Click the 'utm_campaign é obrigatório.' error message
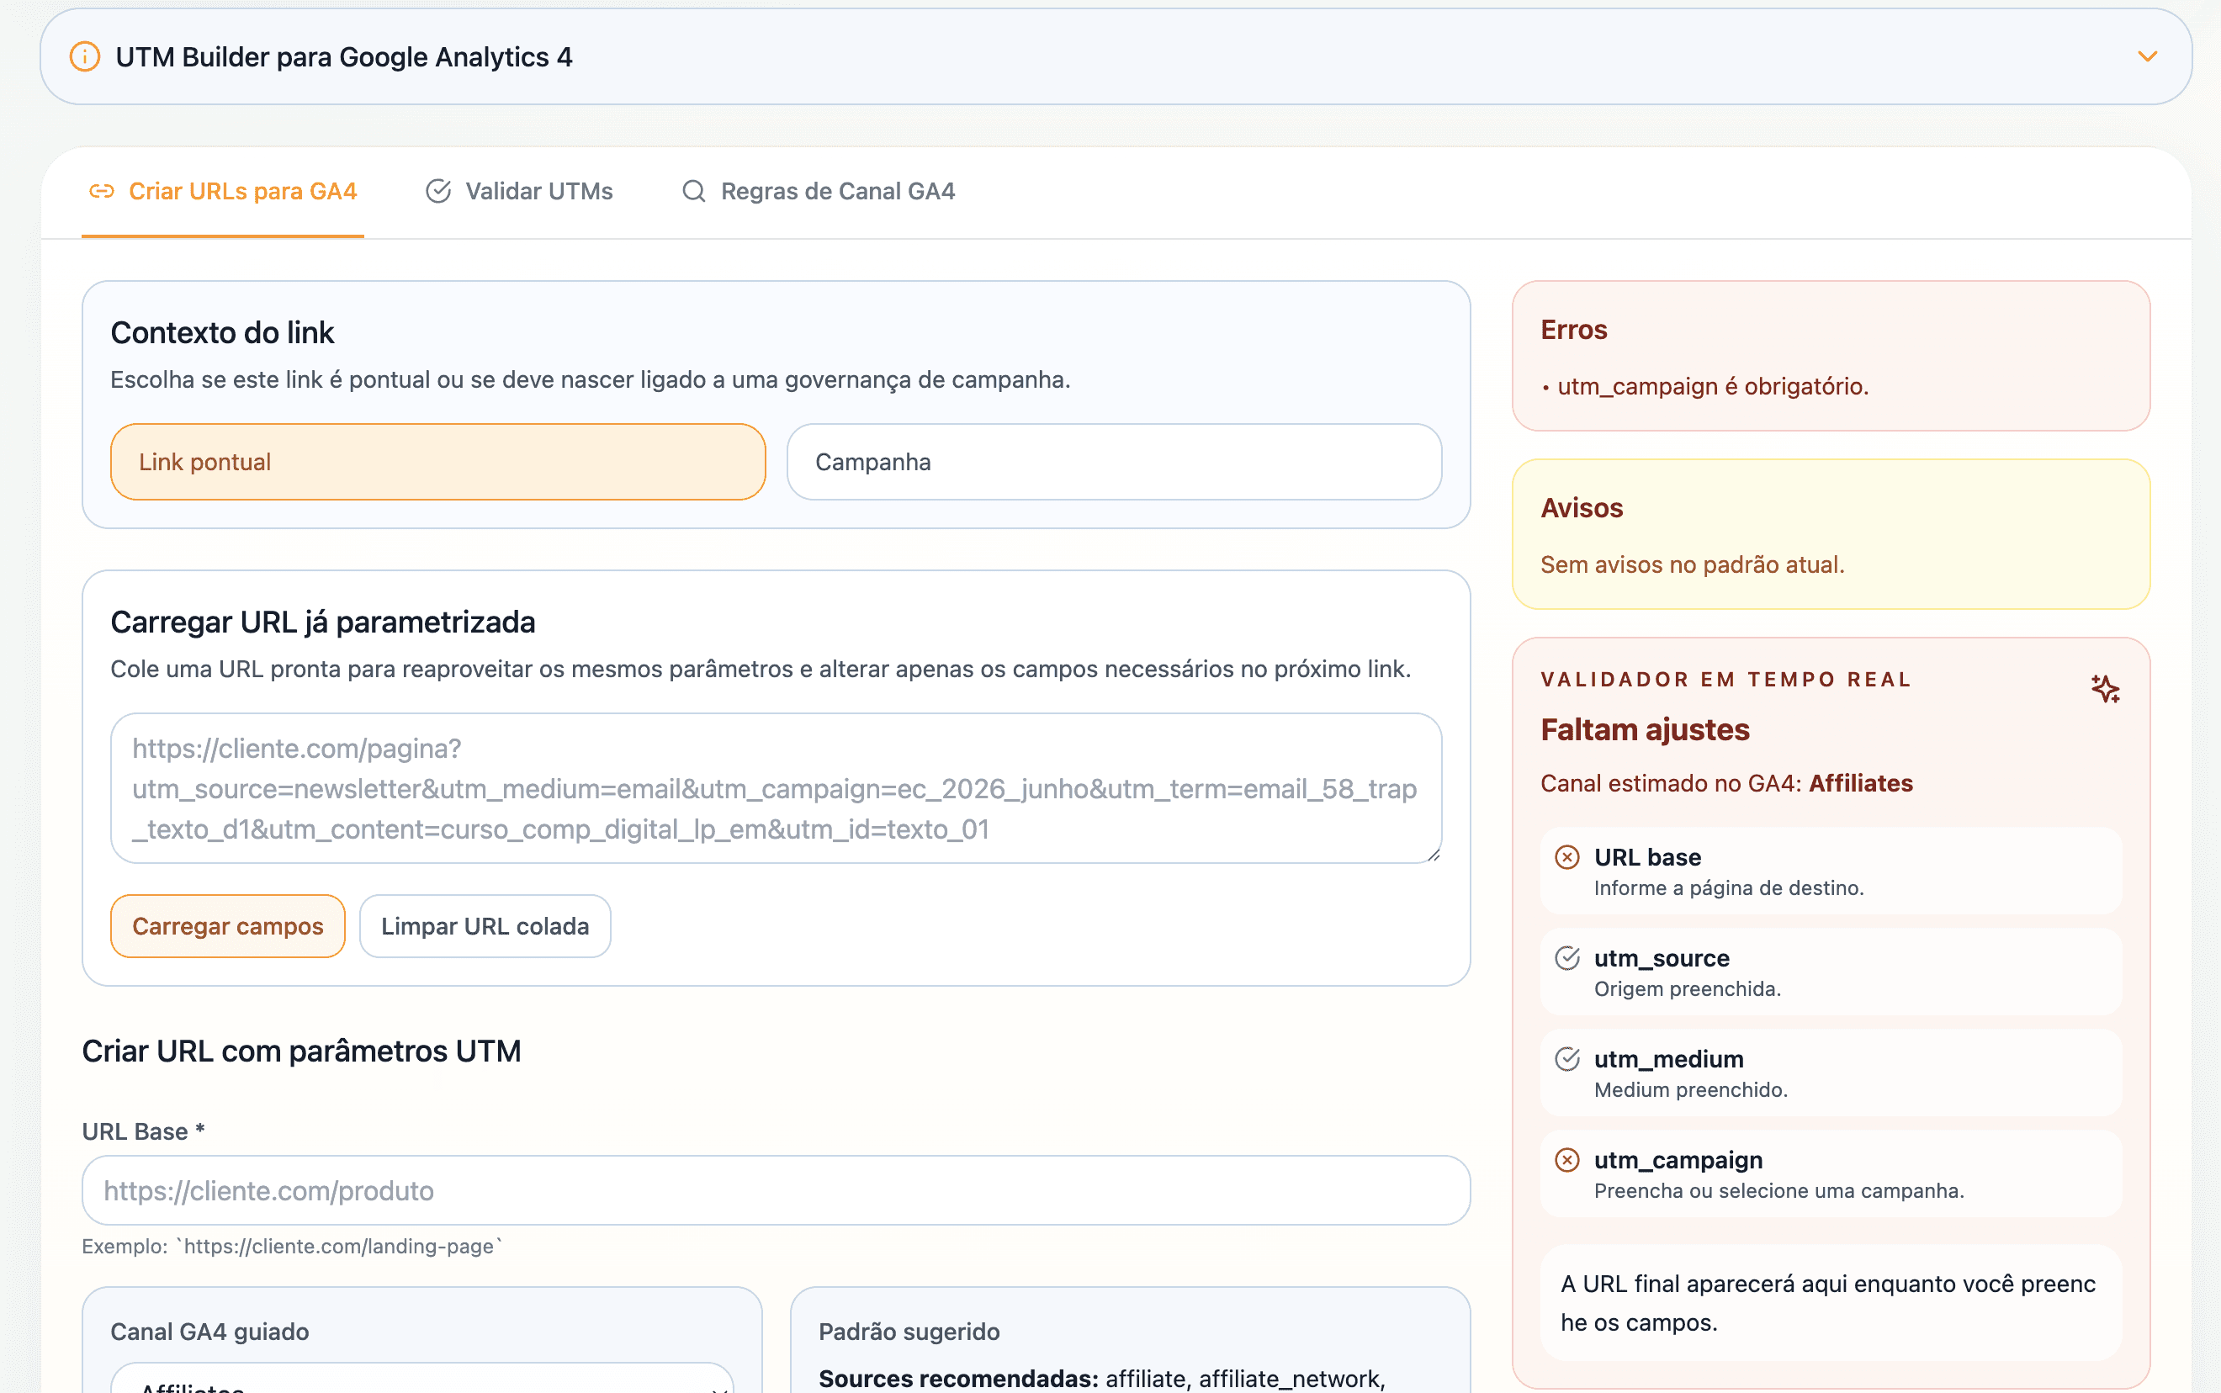The image size is (2221, 1393). pyautogui.click(x=1713, y=386)
